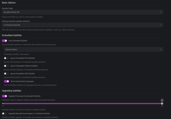Enable Upgrade Manually Downloaded or Translated Subtitles

tap(4, 113)
